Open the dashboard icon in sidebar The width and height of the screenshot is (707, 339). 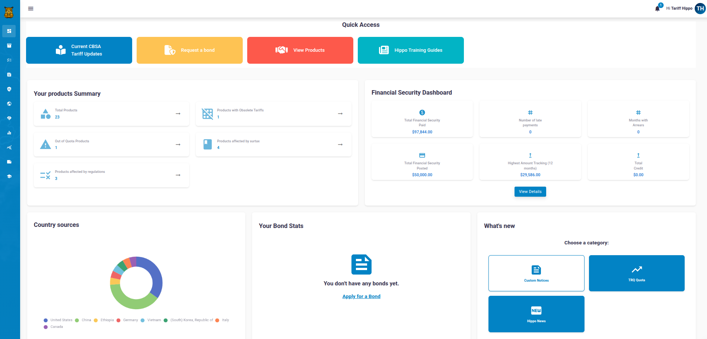[9, 31]
